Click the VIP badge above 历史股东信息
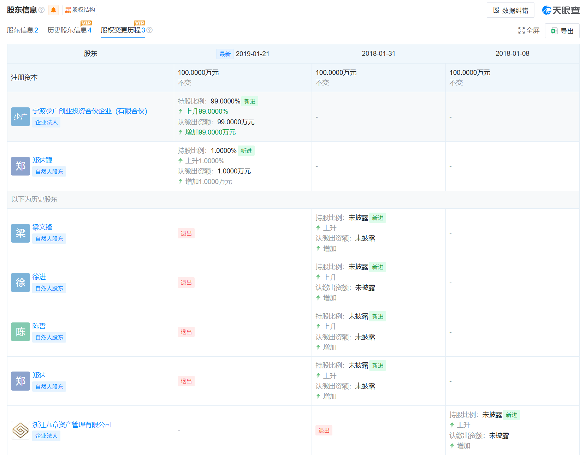Image resolution: width=586 pixels, height=463 pixels. [x=86, y=23]
